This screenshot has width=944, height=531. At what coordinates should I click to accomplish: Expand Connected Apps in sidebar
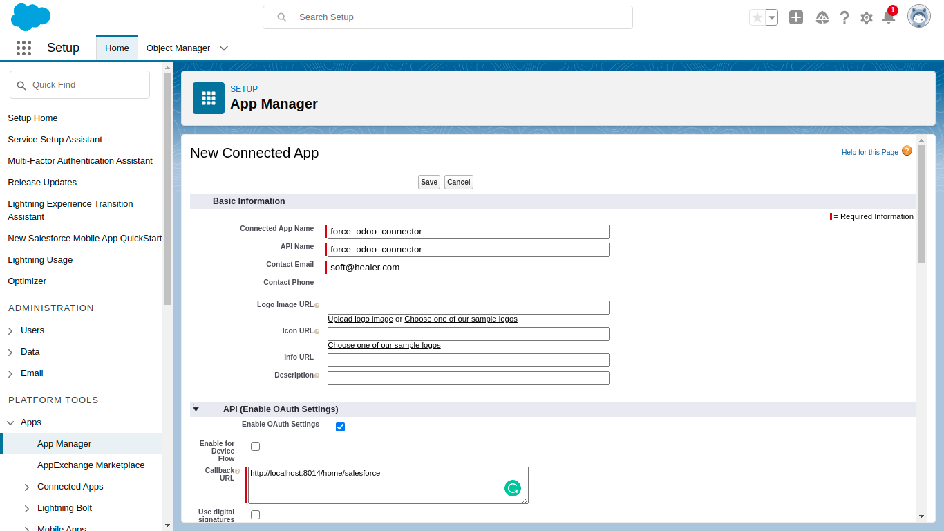(x=27, y=487)
